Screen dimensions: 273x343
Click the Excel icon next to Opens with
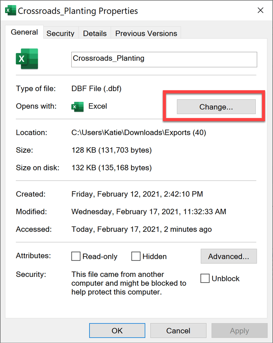[x=78, y=106]
